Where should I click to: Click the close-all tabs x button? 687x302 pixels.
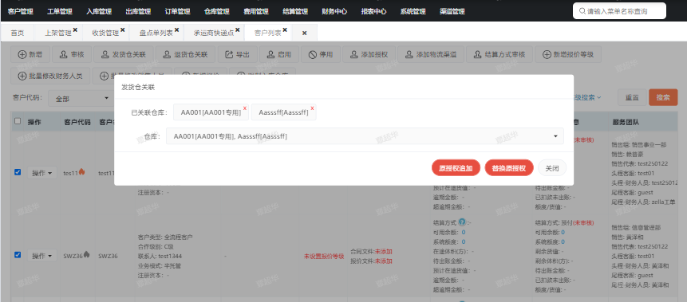305,33
